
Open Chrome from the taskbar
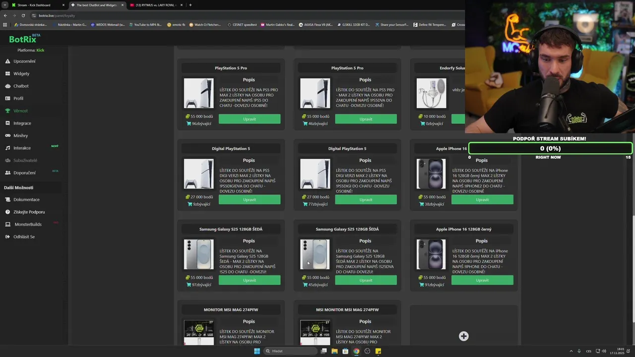tap(356, 351)
